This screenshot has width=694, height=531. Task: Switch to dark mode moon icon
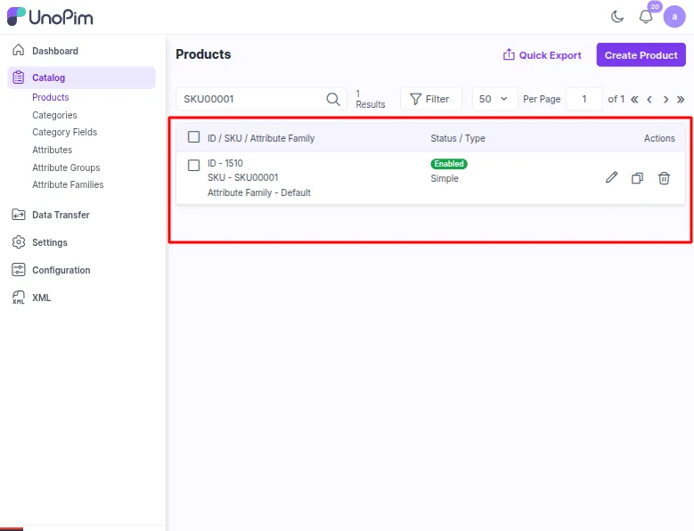tap(617, 17)
